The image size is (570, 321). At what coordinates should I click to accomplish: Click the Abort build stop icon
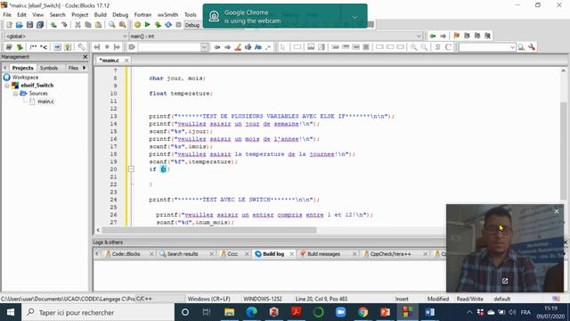click(178, 25)
